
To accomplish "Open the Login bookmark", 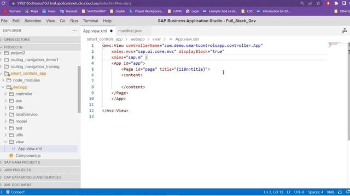I will pos(192,11).
